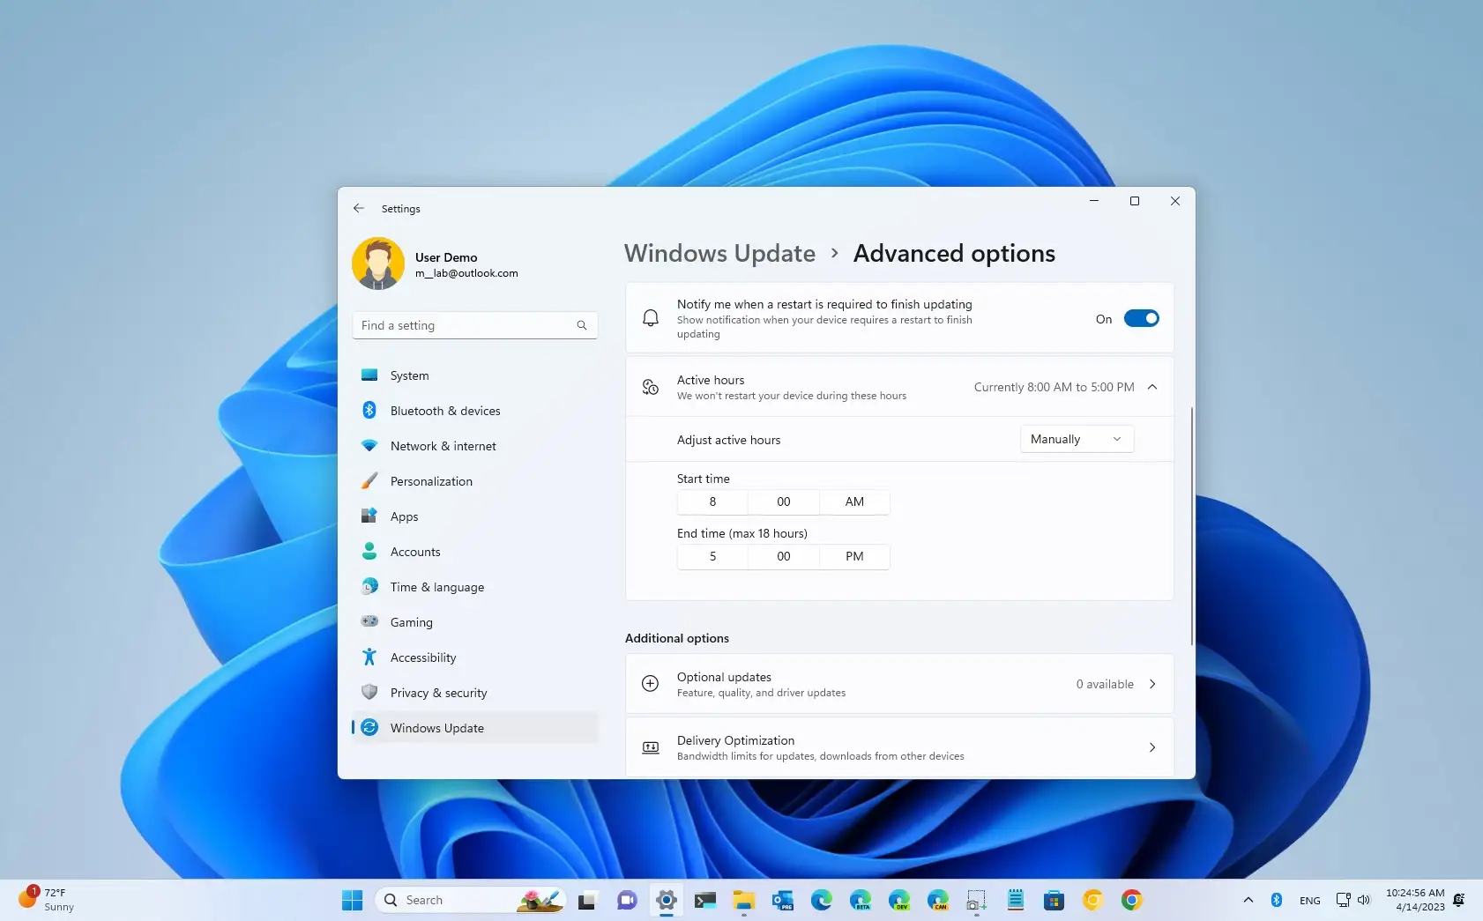Open the Teams Chat taskbar icon
The image size is (1483, 921).
627,900
